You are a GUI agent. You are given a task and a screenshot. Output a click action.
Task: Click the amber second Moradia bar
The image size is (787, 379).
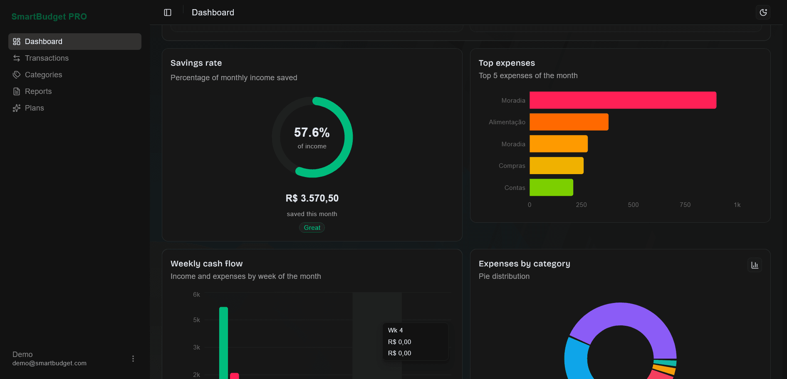click(x=558, y=144)
